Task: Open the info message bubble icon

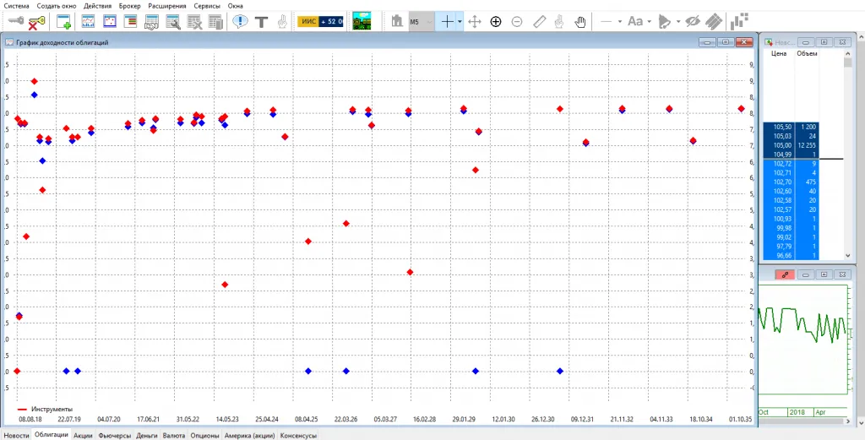Action: [x=241, y=22]
